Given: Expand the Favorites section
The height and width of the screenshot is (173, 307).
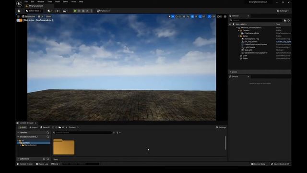Looking at the screenshot, I should pyautogui.click(x=18, y=133).
